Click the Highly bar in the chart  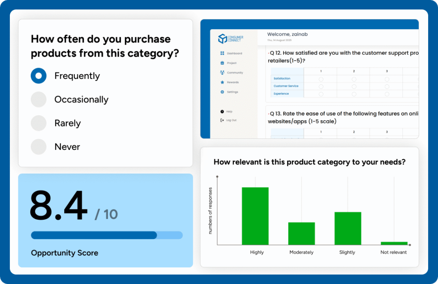click(255, 216)
